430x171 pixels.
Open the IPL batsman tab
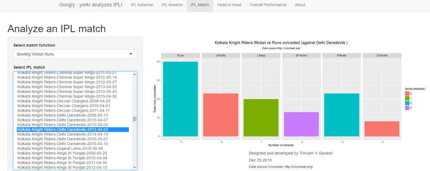[142, 5]
